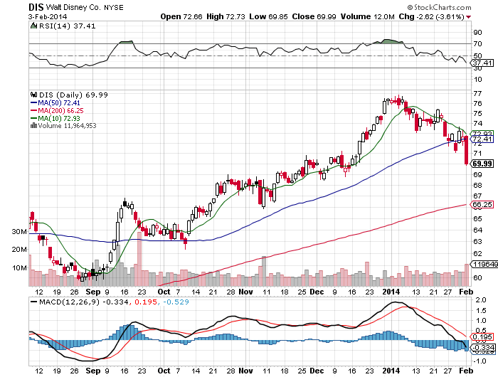Viewport: 498px width, 377px height.
Task: Click the 3-Feb-2014 date label
Action: tap(48, 16)
